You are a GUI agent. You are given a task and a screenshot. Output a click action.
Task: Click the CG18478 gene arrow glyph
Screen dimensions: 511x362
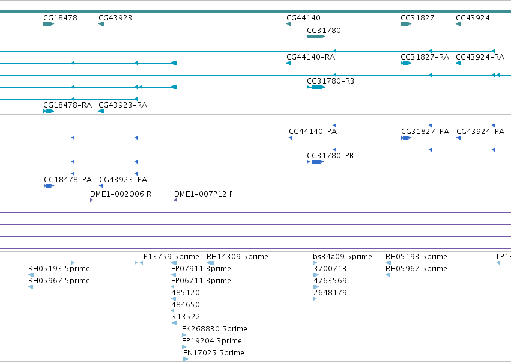click(49, 24)
